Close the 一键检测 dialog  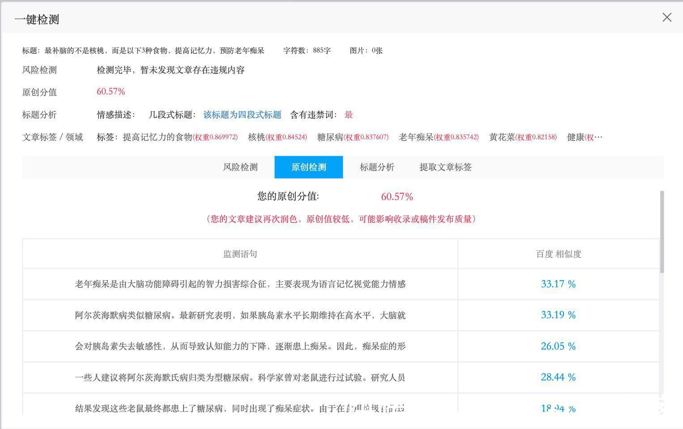(x=667, y=17)
